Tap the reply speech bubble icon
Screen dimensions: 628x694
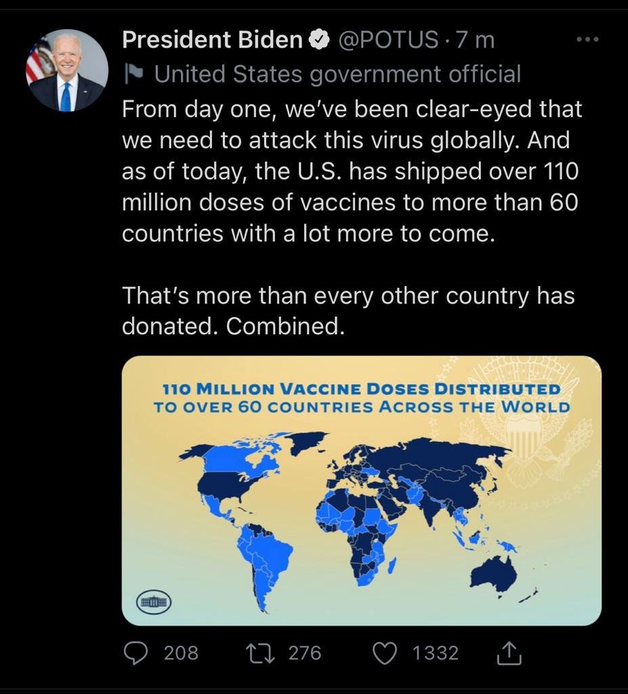coord(135,653)
